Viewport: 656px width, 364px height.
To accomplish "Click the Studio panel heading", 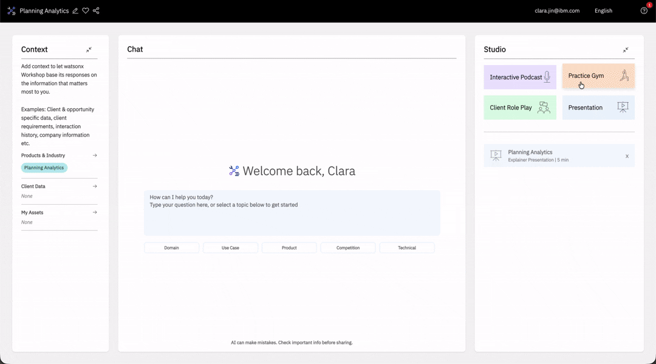I will pos(494,49).
